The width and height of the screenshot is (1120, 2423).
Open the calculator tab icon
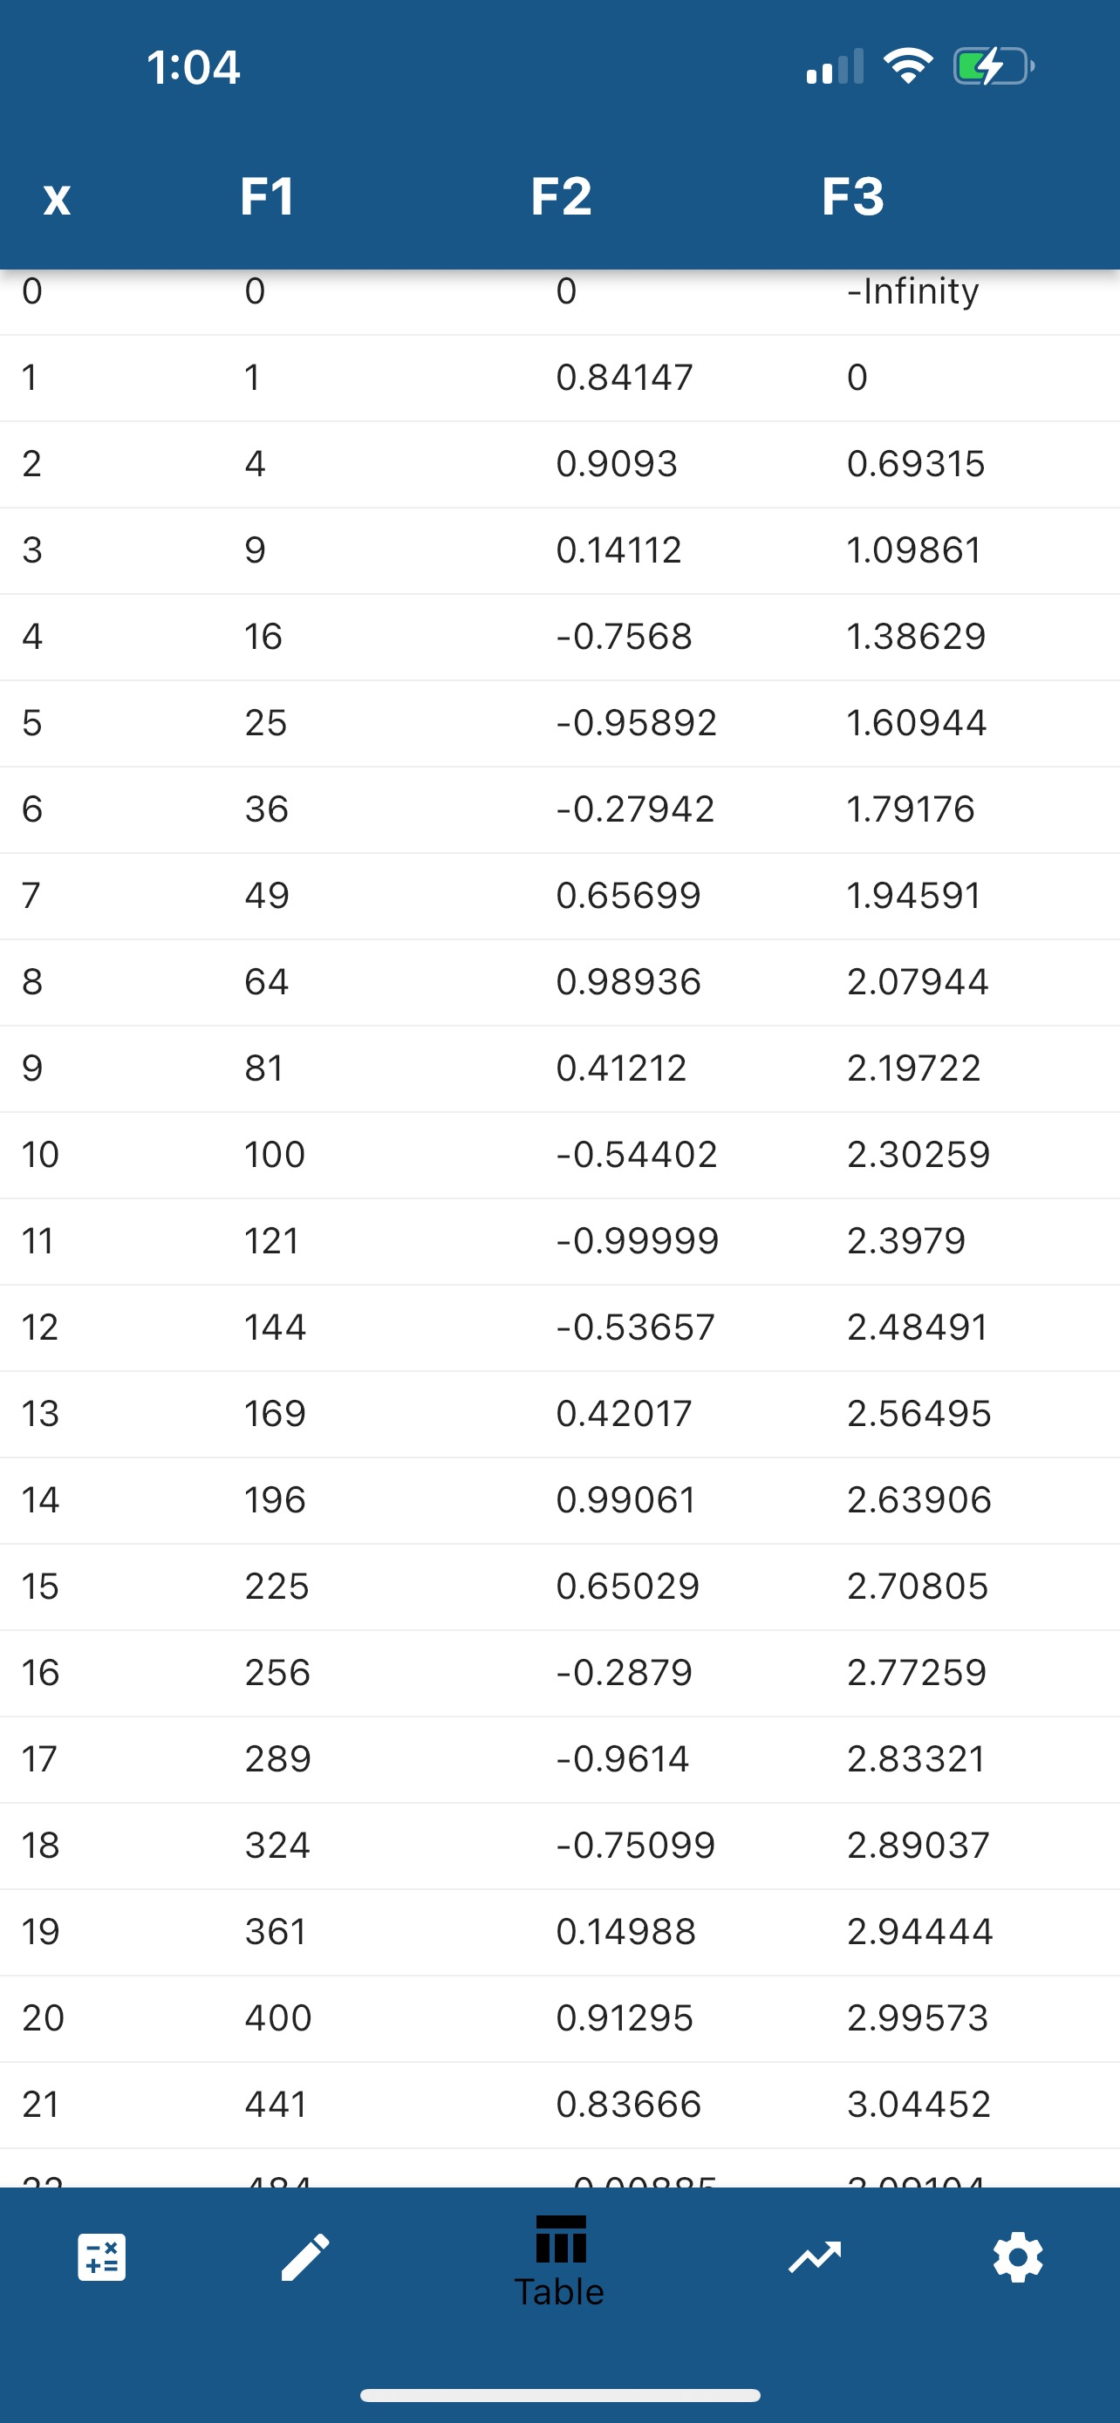pyautogui.click(x=101, y=2257)
